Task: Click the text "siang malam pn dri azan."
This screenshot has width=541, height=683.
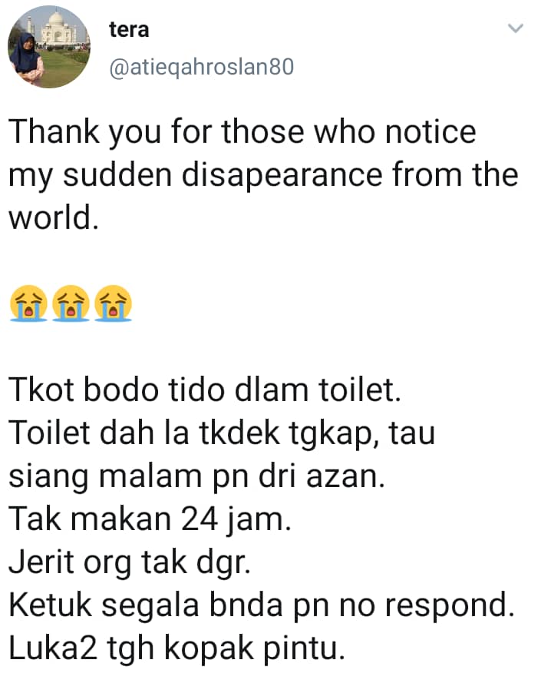Action: [x=196, y=477]
